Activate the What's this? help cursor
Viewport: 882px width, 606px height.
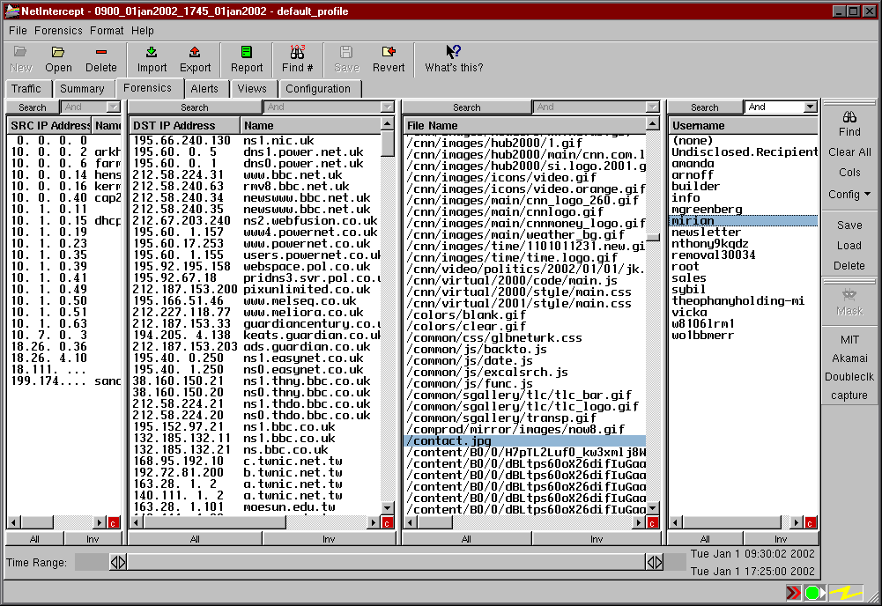pos(453,52)
